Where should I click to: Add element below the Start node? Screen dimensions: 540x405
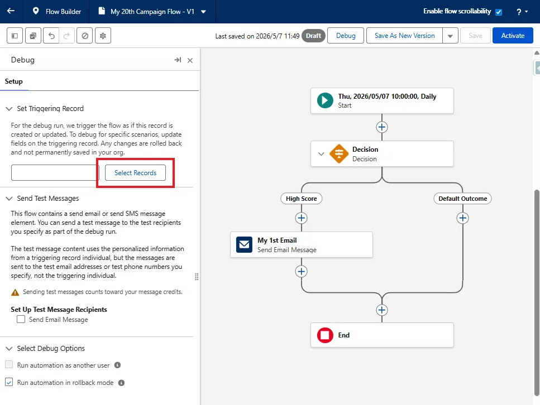(x=381, y=127)
